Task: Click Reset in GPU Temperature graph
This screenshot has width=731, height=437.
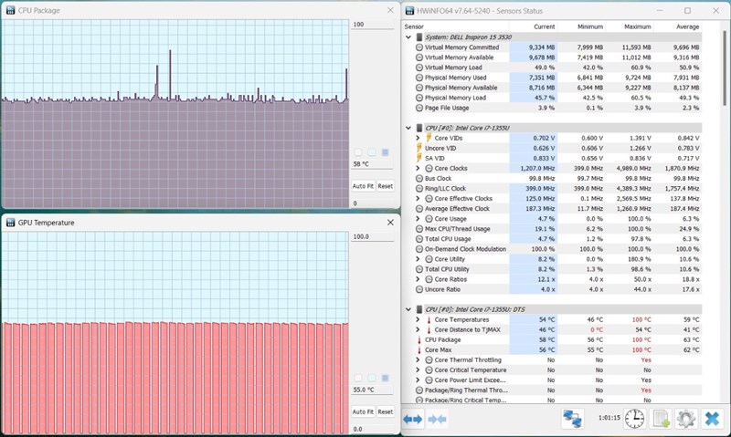Action: pyautogui.click(x=385, y=411)
